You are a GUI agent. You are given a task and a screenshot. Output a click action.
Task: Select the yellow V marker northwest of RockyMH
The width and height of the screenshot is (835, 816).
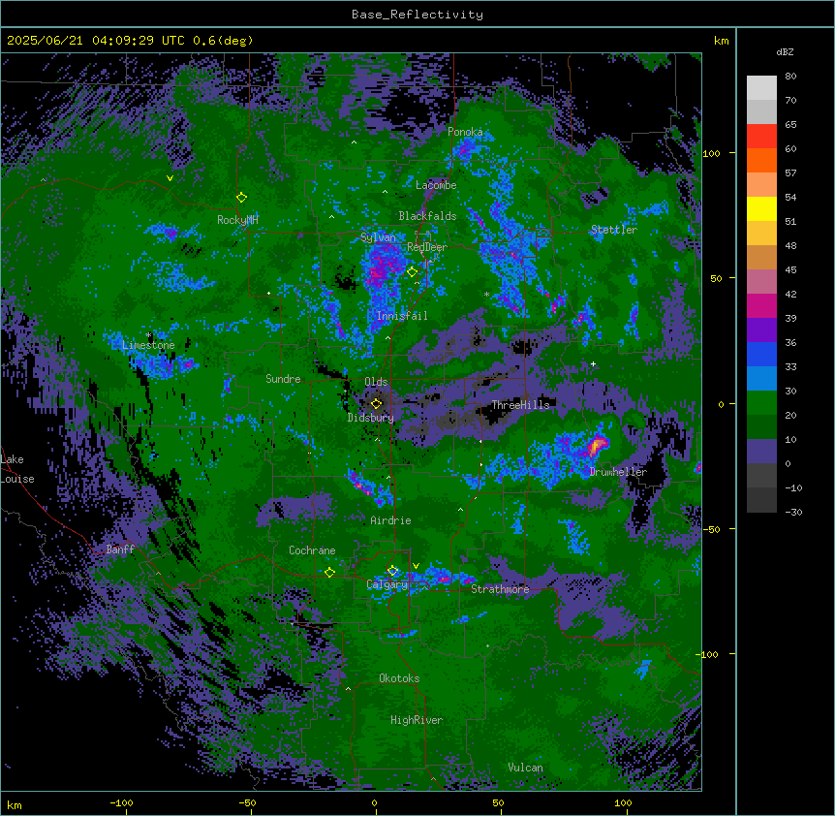(x=170, y=178)
